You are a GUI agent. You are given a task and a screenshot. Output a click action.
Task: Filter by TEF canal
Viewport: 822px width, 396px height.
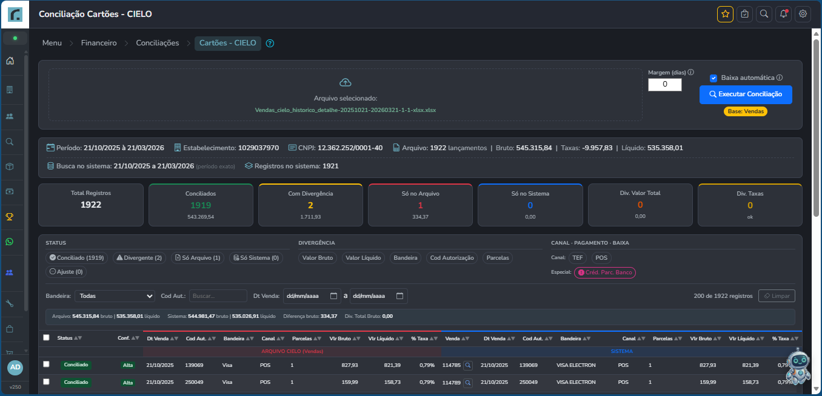coord(578,257)
